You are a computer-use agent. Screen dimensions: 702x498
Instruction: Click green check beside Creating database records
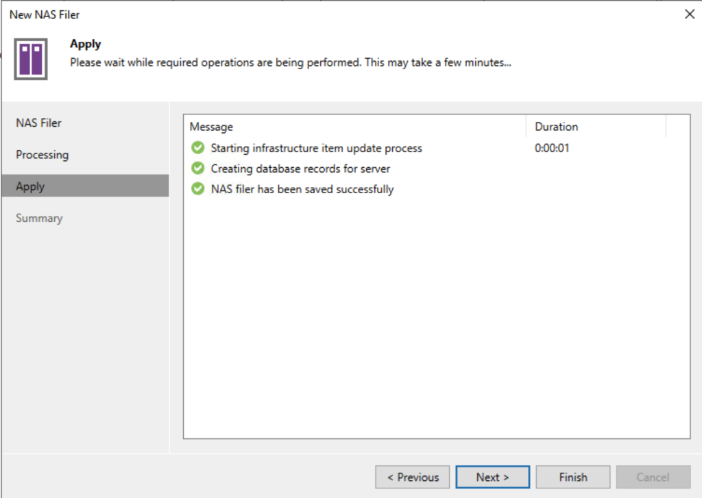click(198, 169)
